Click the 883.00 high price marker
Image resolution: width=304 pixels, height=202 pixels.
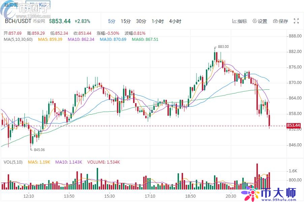click(223, 47)
